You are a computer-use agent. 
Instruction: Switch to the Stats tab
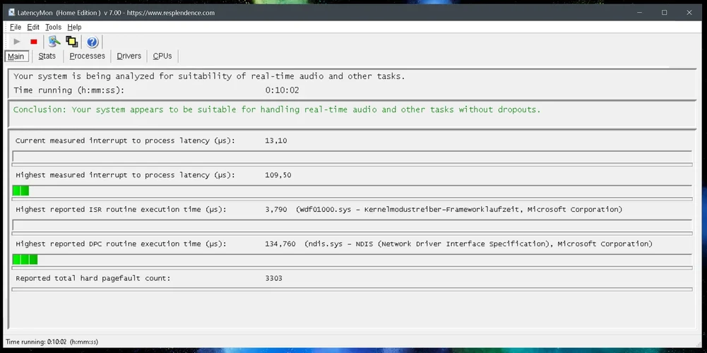point(47,56)
